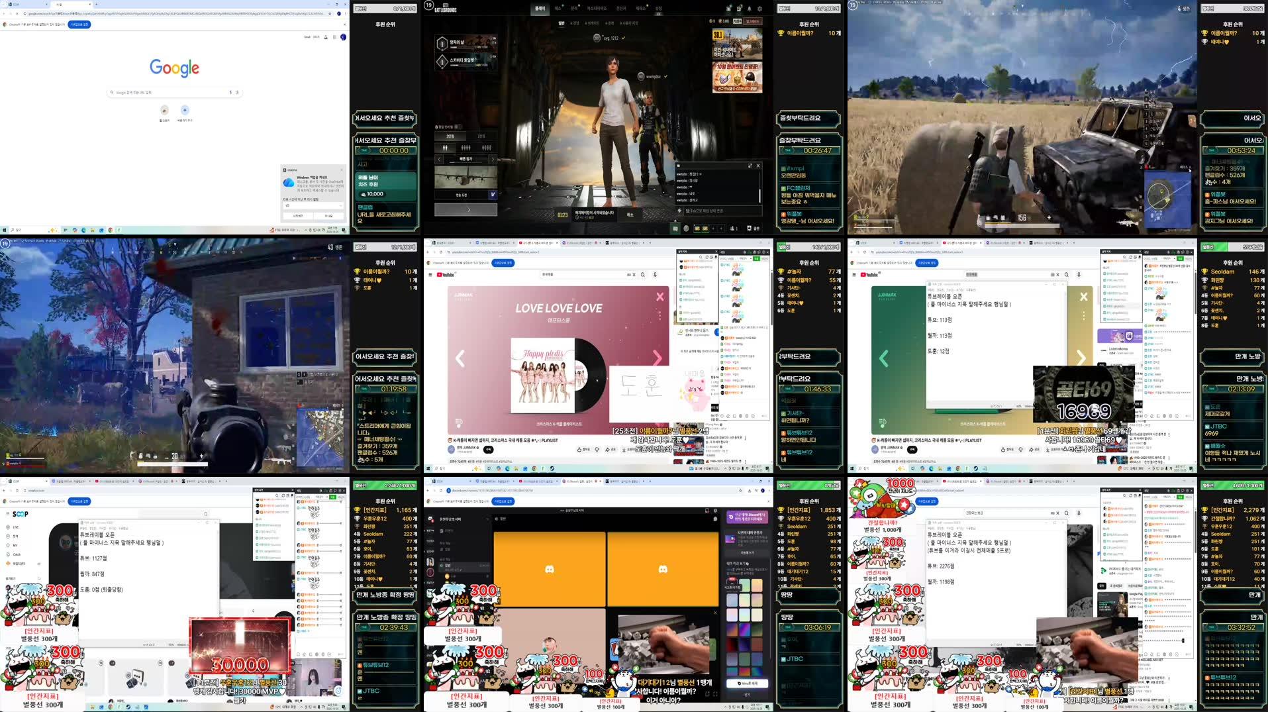This screenshot has width=1268, height=712.
Task: Toggle the V checkbox under the plane map
Action: coord(492,195)
